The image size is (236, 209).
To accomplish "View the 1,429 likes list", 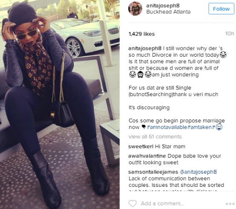I will tap(141, 34).
